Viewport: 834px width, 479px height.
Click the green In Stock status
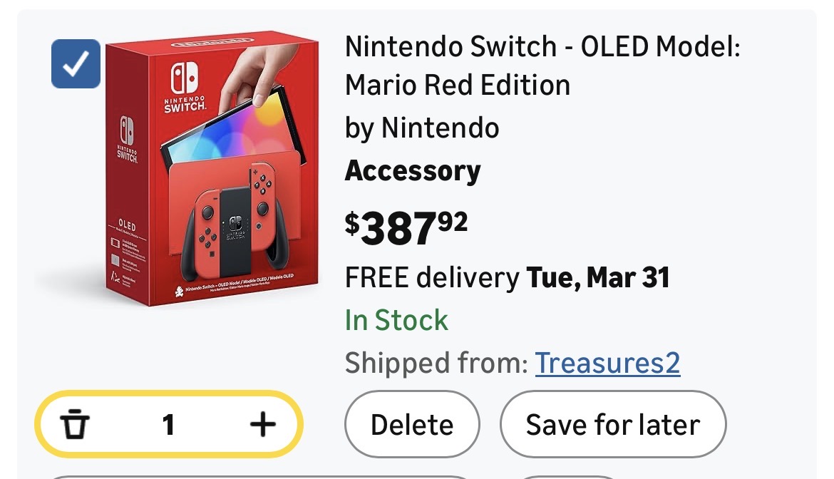[x=396, y=320]
